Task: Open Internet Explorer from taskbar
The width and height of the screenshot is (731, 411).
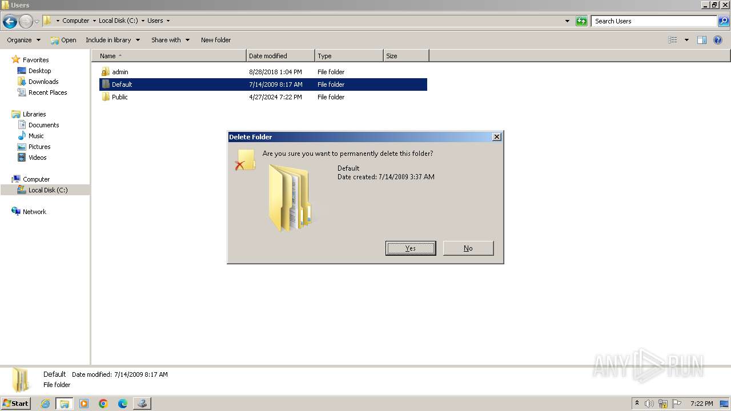Action: pyautogui.click(x=46, y=404)
